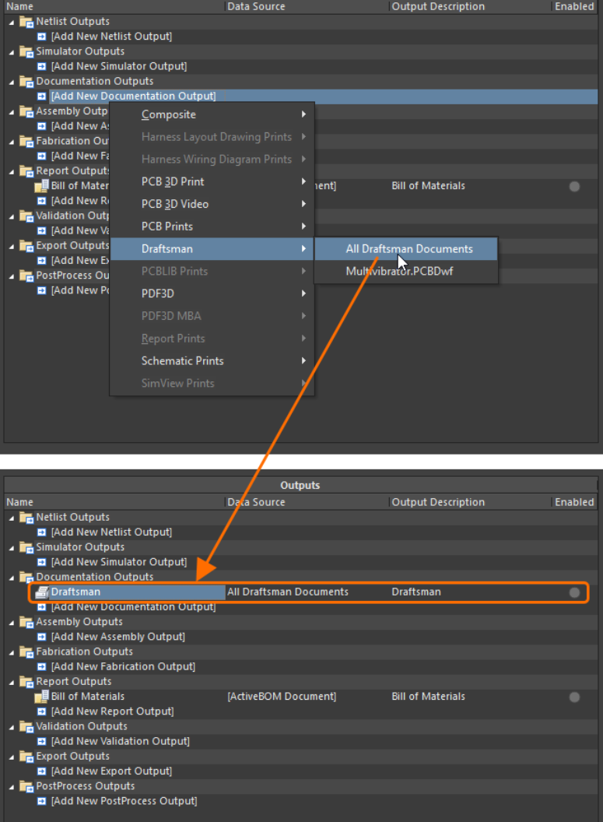
Task: Click the plus icon beside Add New Fabrication Output in the lower panel
Action: 42,667
